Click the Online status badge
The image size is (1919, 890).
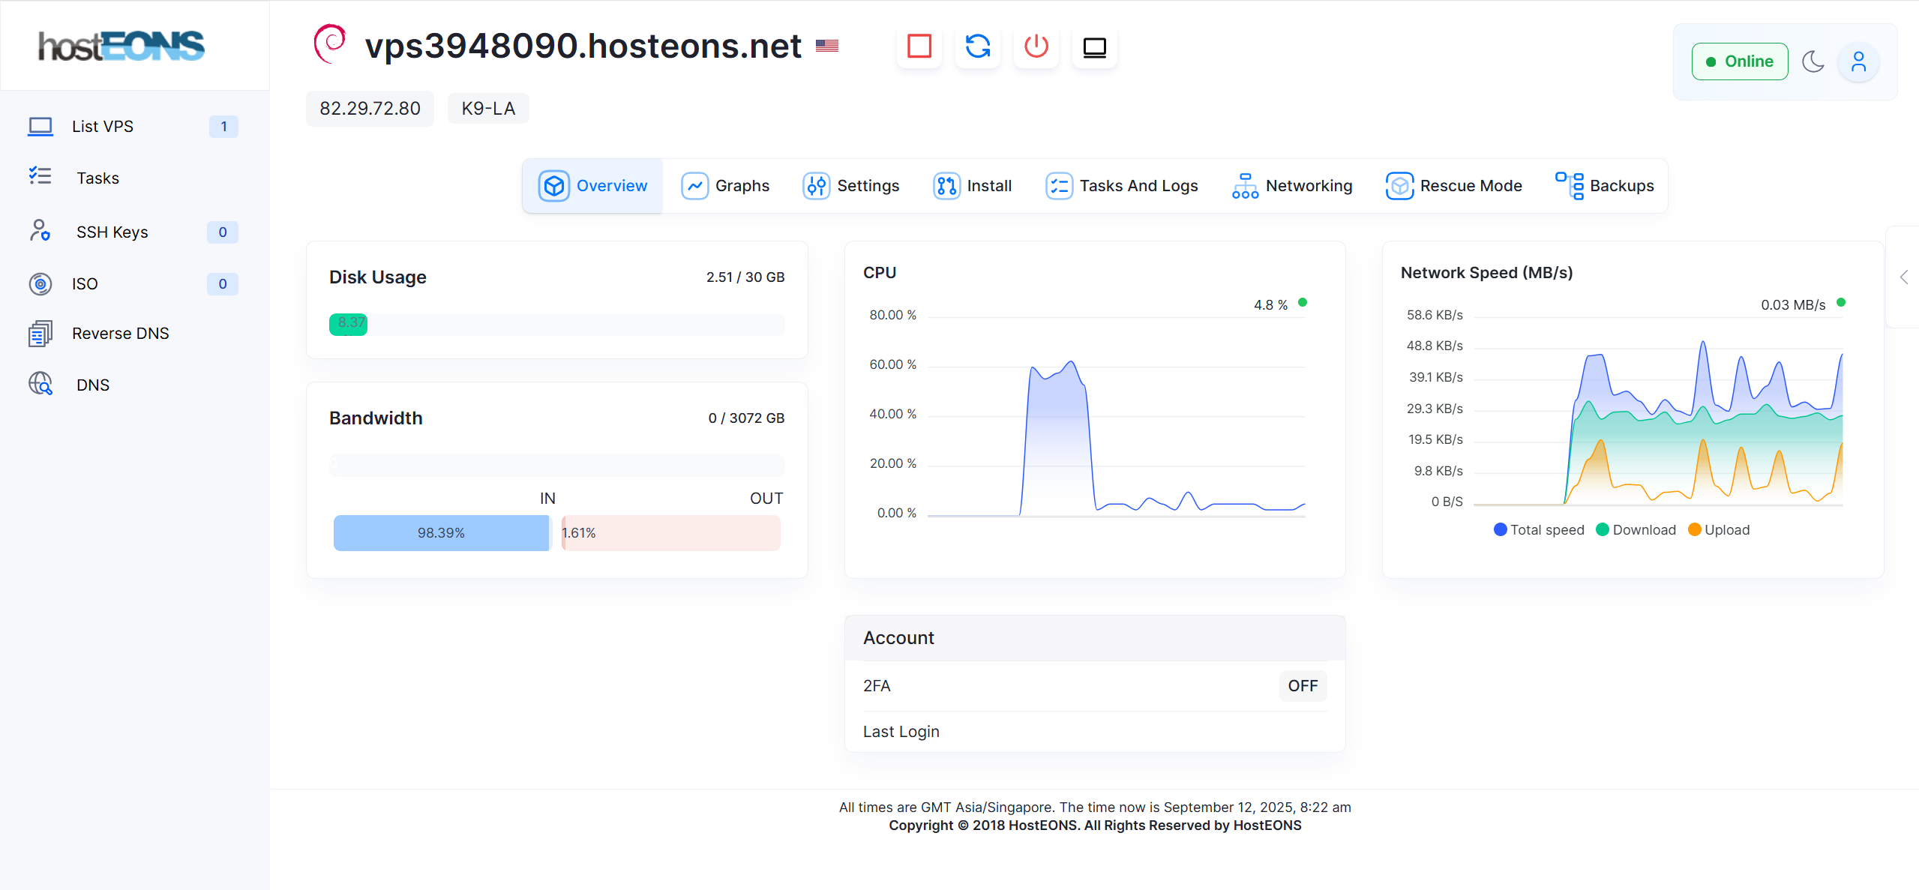pos(1740,61)
